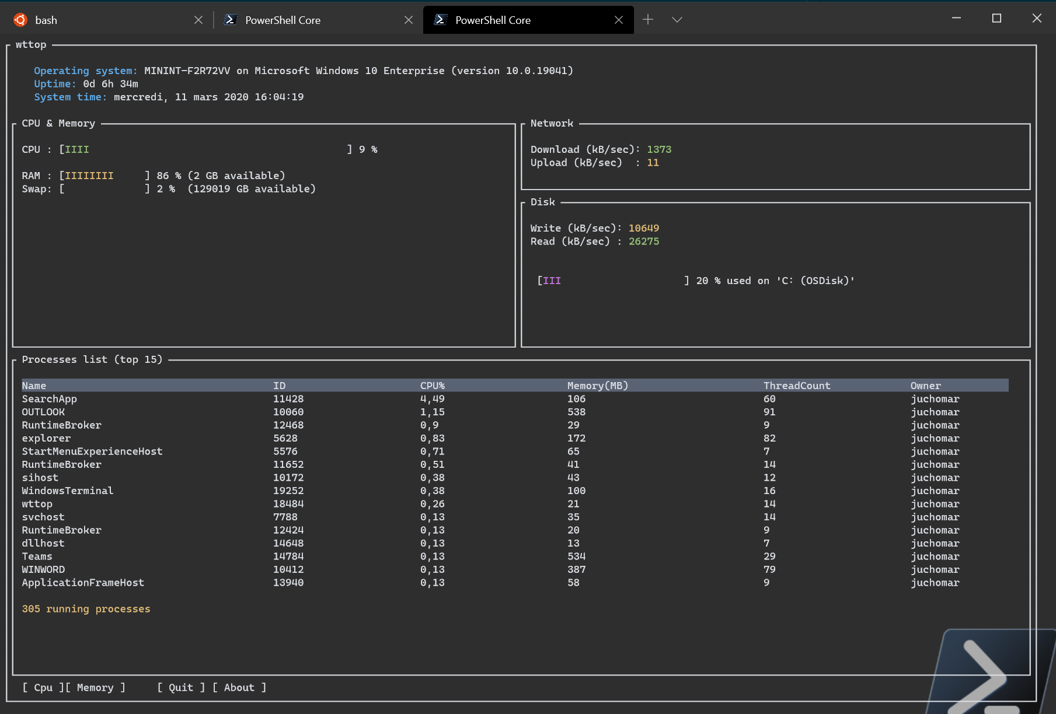Click CPU value 4,49 for SearchApp
The width and height of the screenshot is (1056, 714).
(x=433, y=399)
